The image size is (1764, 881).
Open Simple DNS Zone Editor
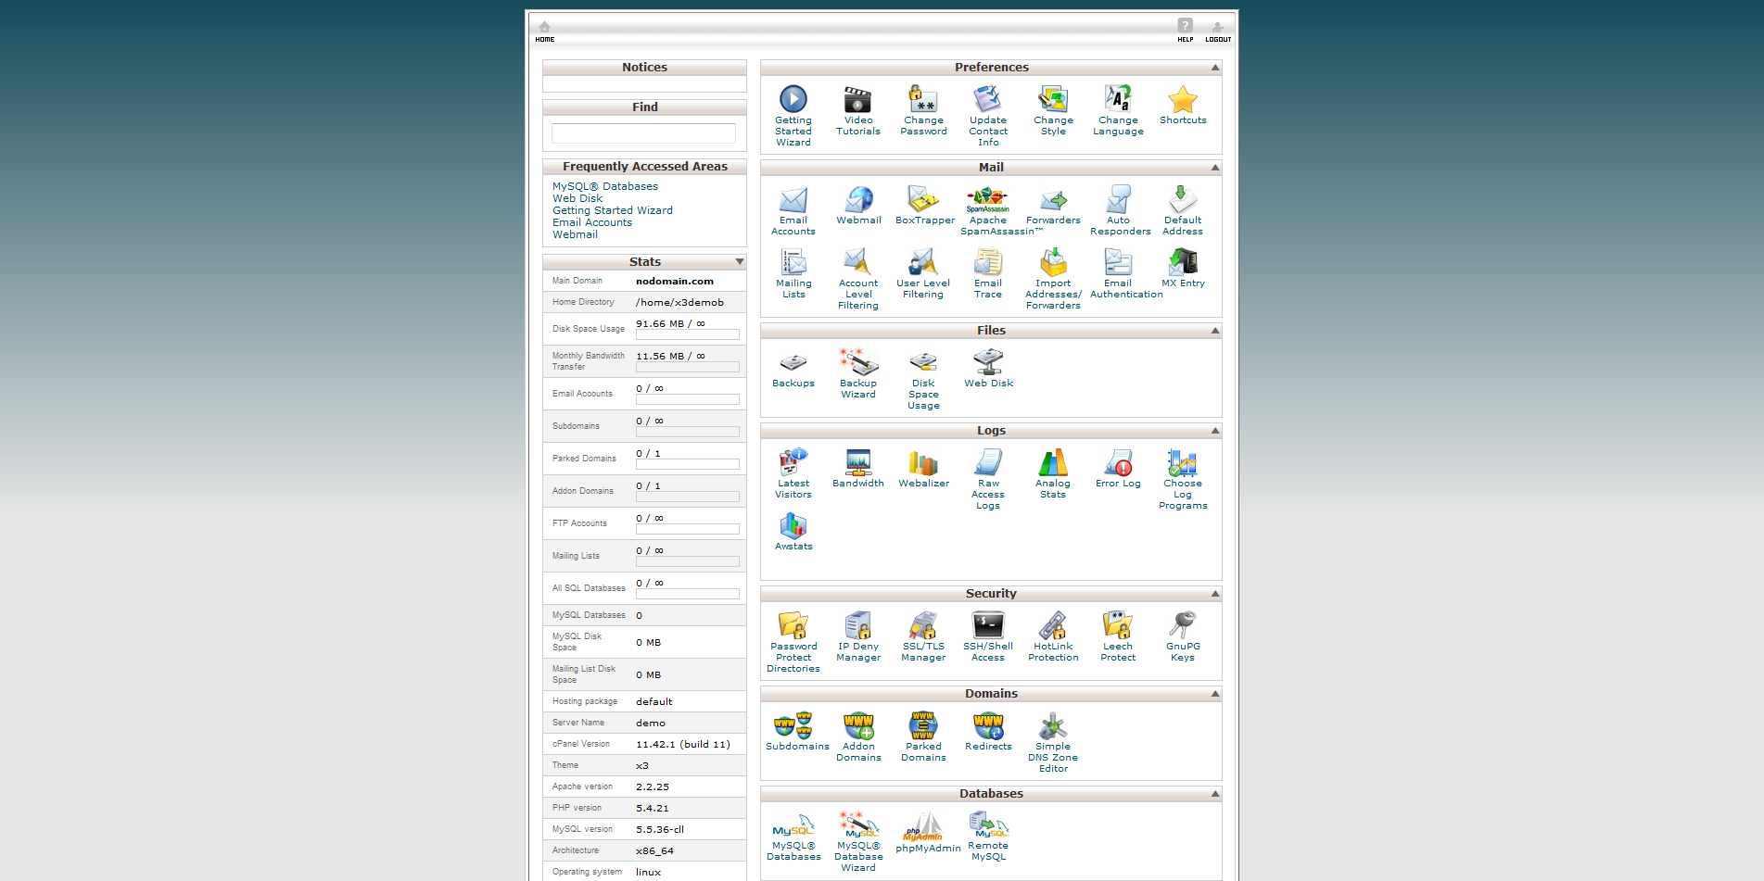[1053, 725]
